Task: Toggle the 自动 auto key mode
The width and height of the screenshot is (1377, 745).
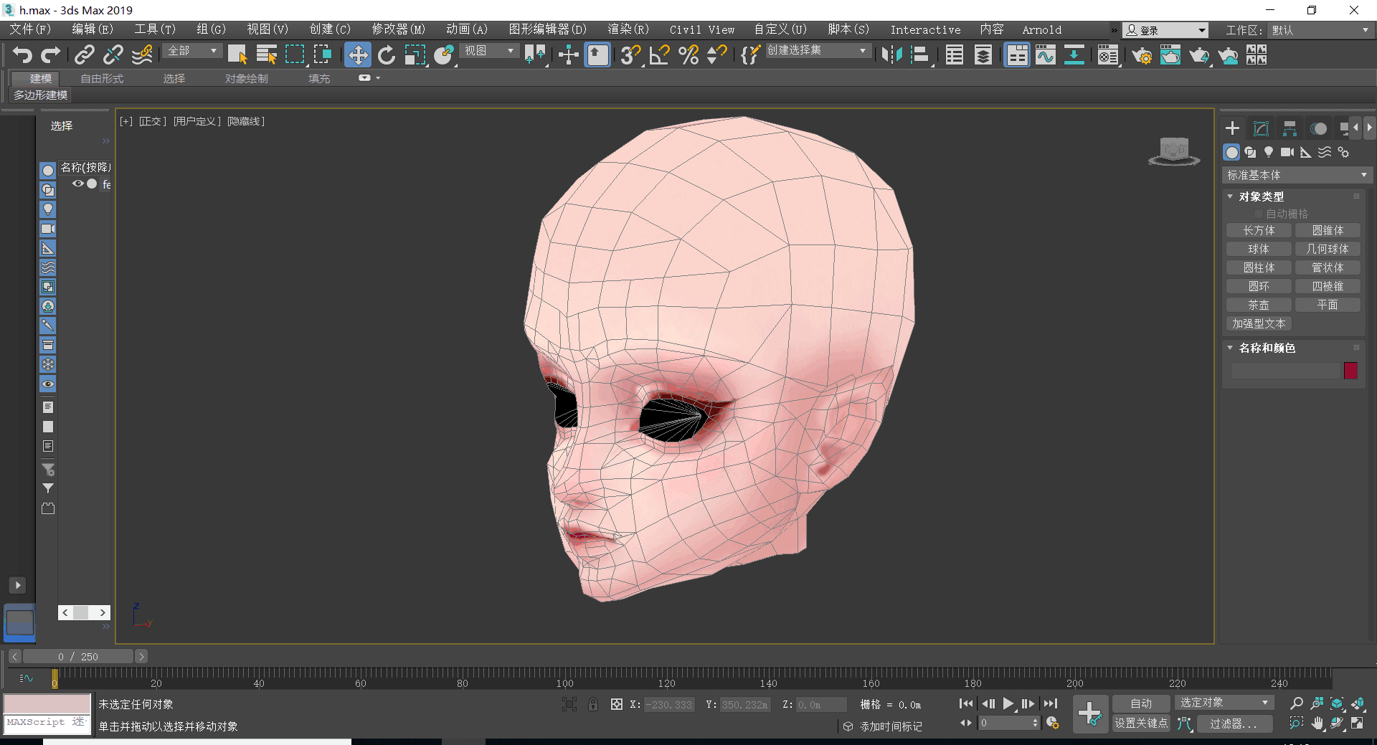Action: coord(1140,703)
